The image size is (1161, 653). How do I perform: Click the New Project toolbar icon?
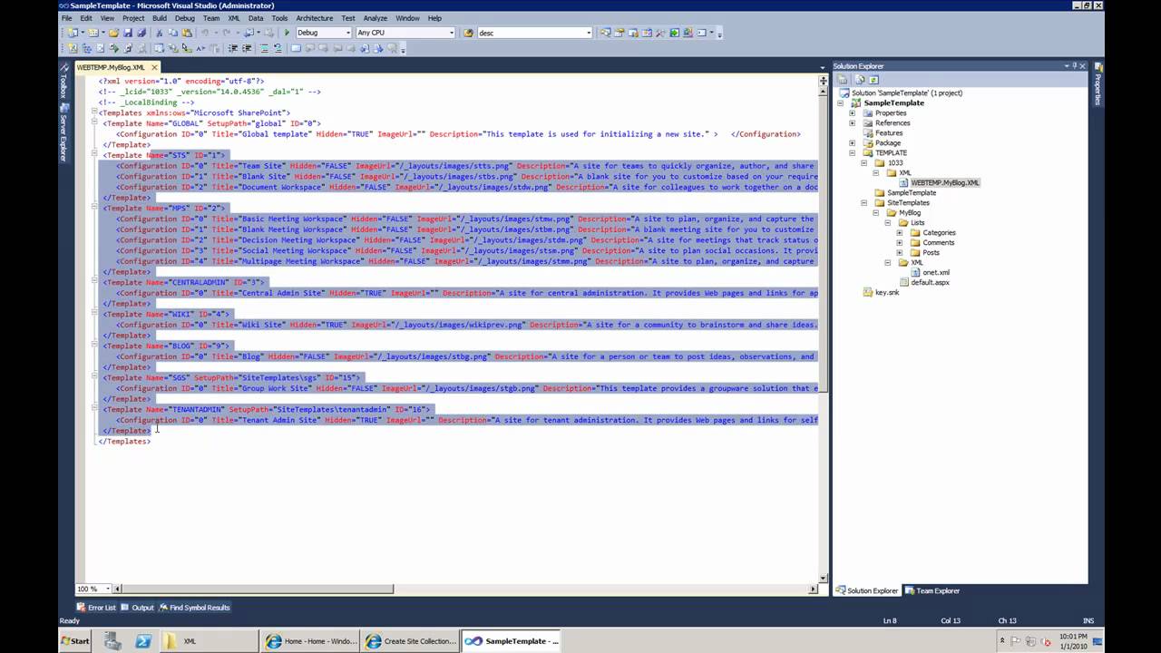coord(73,33)
